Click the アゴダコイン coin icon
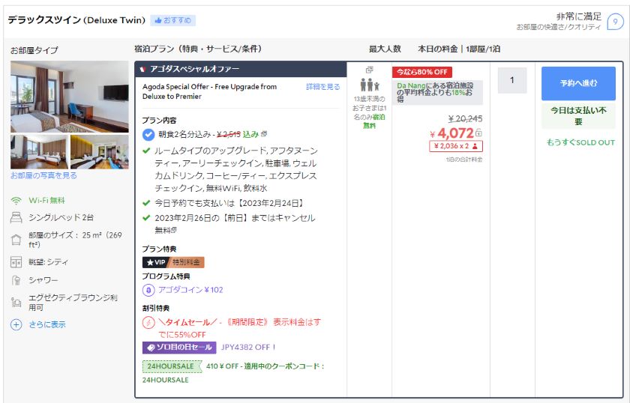Screen dimensions: 630x403 (148, 290)
